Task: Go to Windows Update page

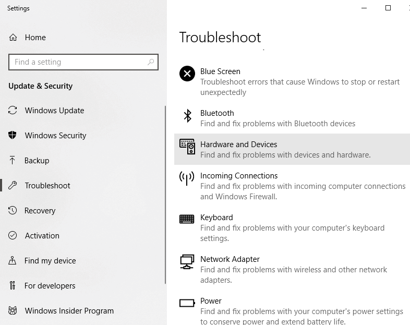Action: 54,111
